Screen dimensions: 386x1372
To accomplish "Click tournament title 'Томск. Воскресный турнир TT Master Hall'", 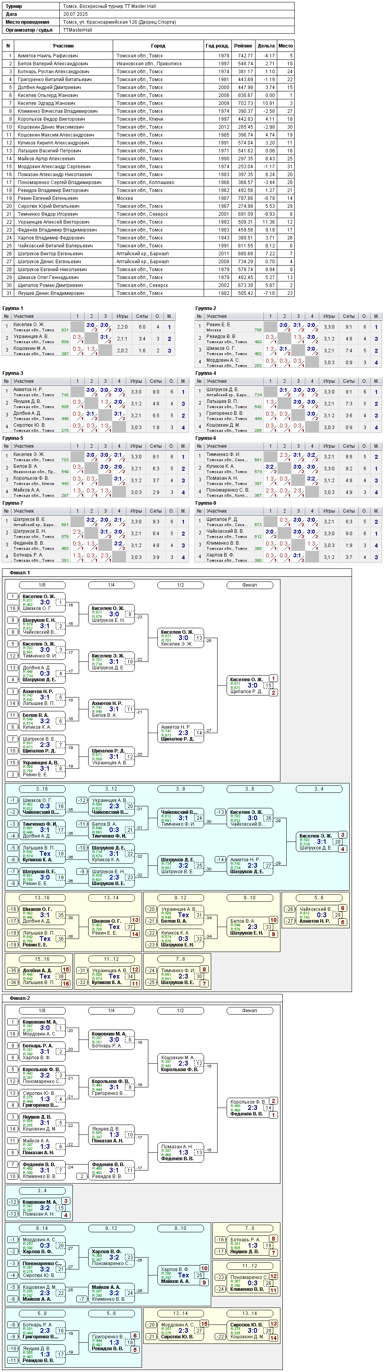I will click(109, 6).
